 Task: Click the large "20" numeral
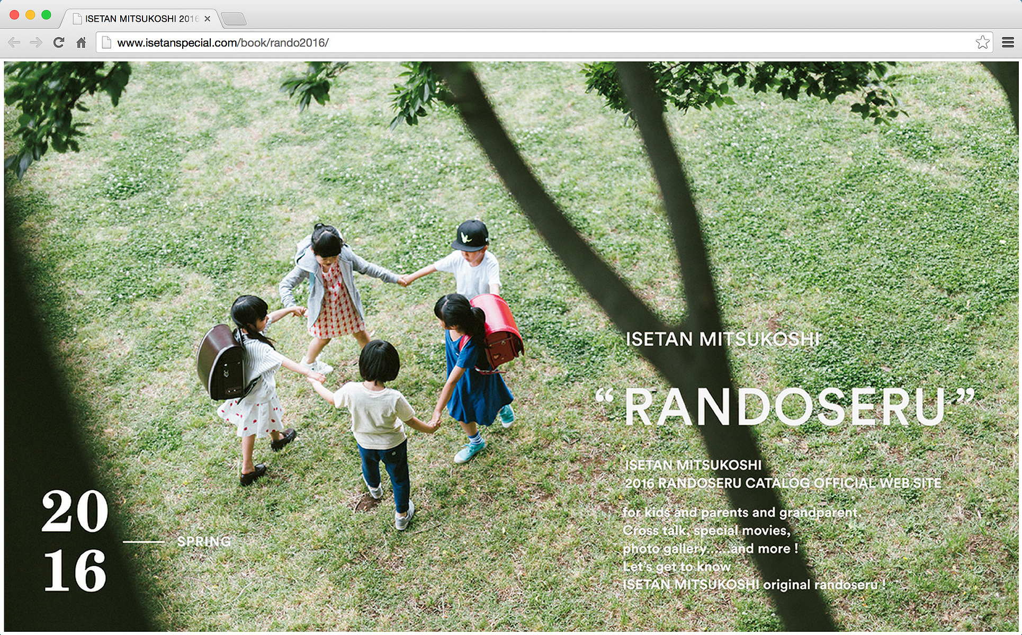pyautogui.click(x=75, y=511)
